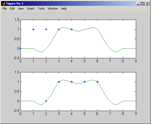Screen dimensions: 151x124
Task: Click the star marker at x=2 in top plot
Action: coord(46,30)
